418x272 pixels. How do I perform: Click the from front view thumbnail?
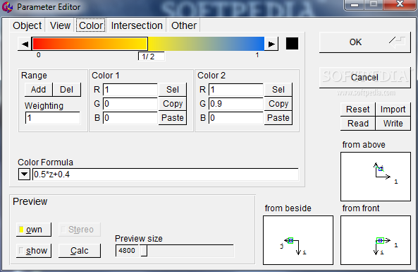(x=375, y=240)
